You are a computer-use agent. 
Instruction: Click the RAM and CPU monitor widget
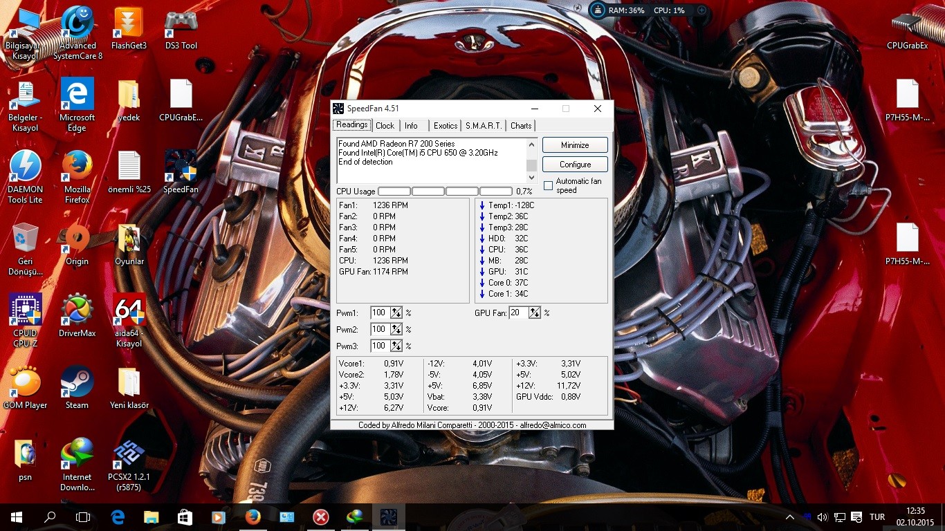coord(649,10)
